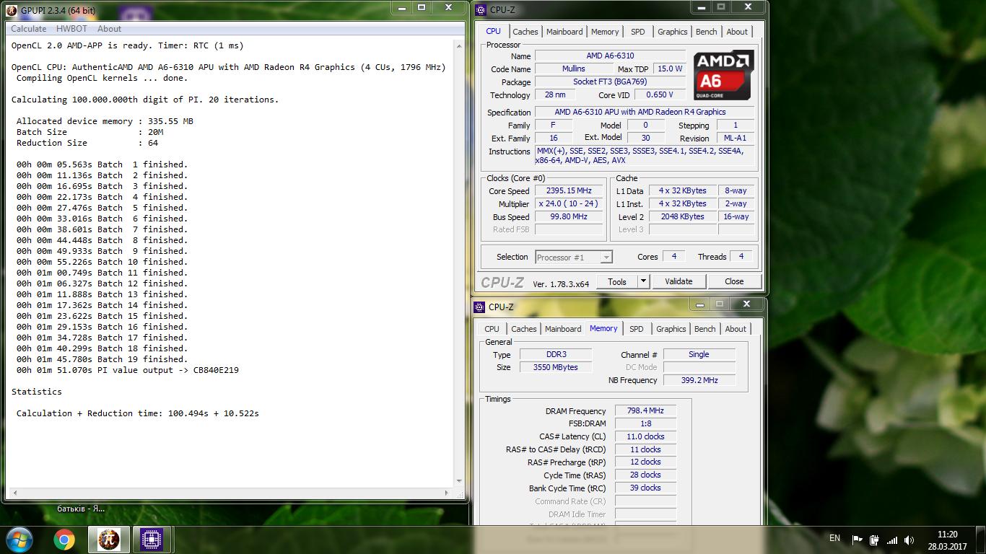Select the About tab in lower CPU-Z

pyautogui.click(x=736, y=329)
